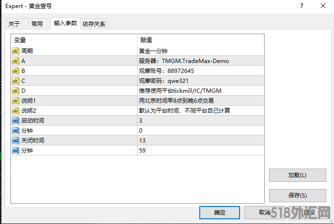Image resolution: width=334 pixels, height=224 pixels.
Task: Confirm with the 确定 button
Action: click(220, 213)
